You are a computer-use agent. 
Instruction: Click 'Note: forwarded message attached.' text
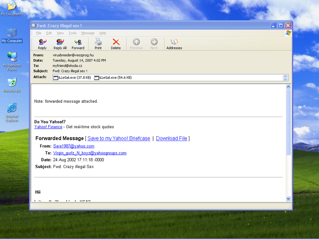(x=66, y=101)
